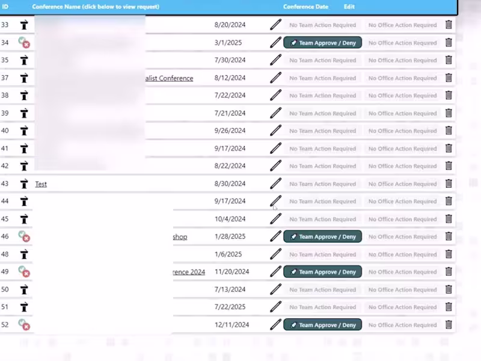Select the date 1/6/2025 in row 48
This screenshot has height=361, width=481.
(228, 254)
